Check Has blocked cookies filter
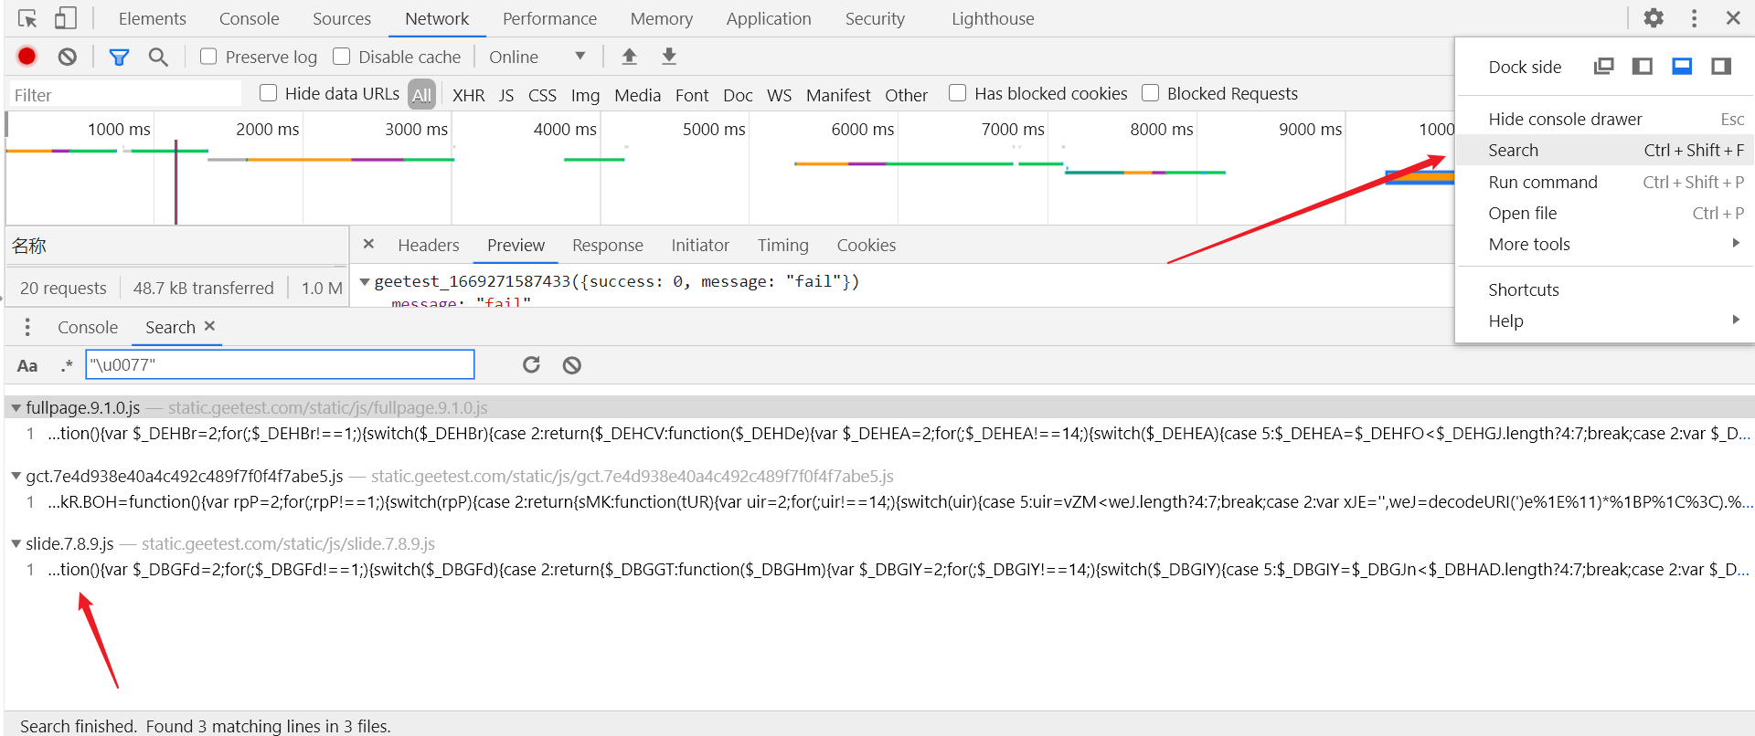 (x=957, y=93)
